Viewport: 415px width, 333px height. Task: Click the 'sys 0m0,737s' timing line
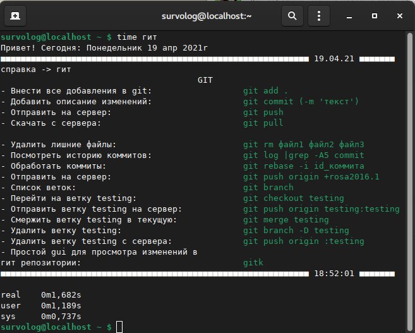tap(41, 316)
